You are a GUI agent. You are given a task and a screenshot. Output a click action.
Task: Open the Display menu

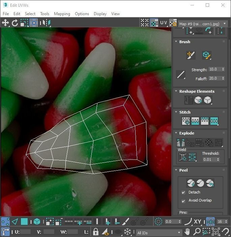(x=100, y=14)
